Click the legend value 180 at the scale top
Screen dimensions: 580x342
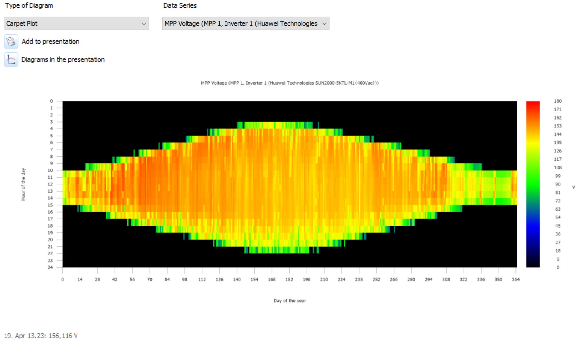(x=557, y=101)
